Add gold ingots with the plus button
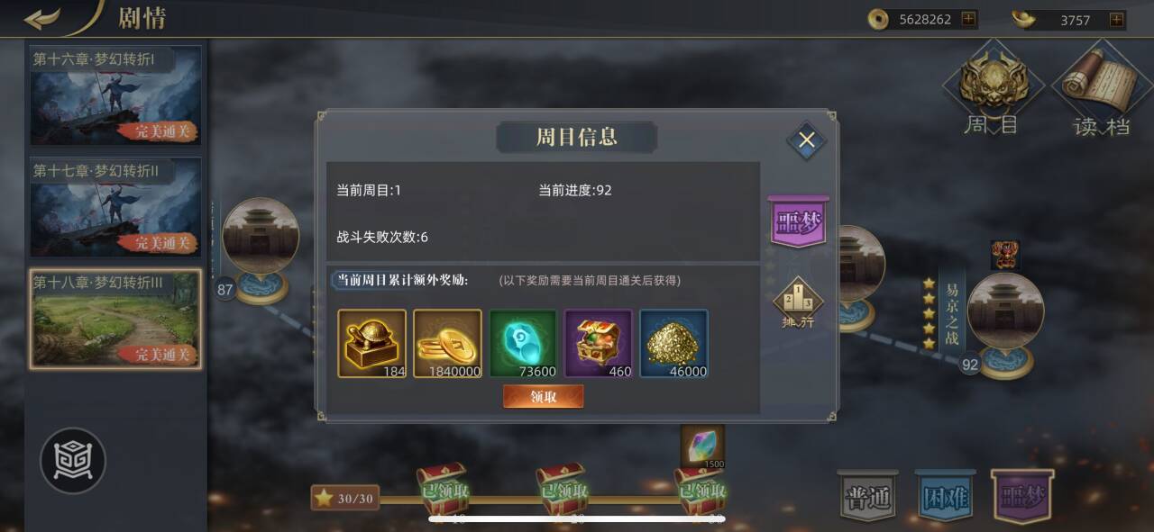This screenshot has width=1154, height=532. (x=1116, y=19)
